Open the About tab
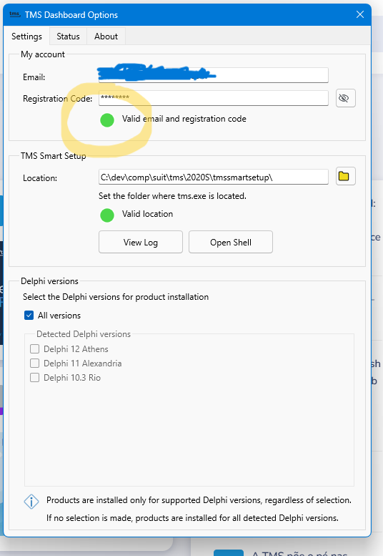Image resolution: width=383 pixels, height=556 pixels. coord(106,36)
